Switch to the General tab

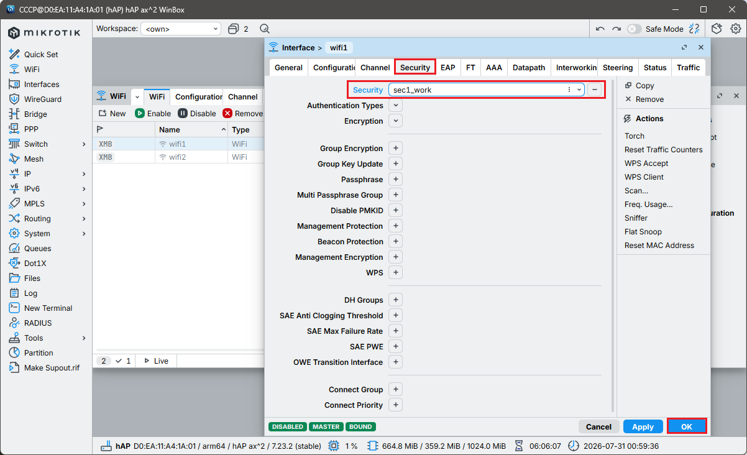tap(288, 67)
